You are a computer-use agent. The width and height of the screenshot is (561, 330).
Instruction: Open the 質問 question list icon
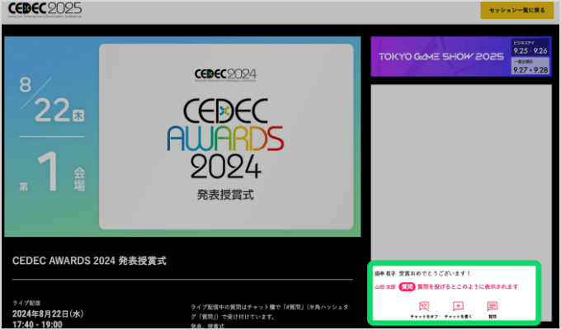click(493, 309)
